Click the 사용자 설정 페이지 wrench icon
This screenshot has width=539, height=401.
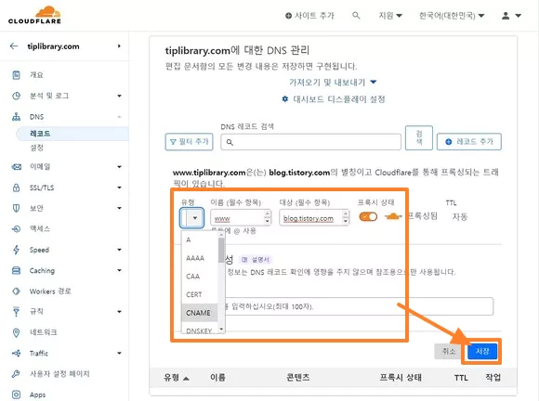point(16,373)
